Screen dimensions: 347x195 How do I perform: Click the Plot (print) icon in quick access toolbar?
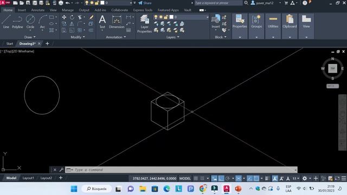(x=61, y=3)
